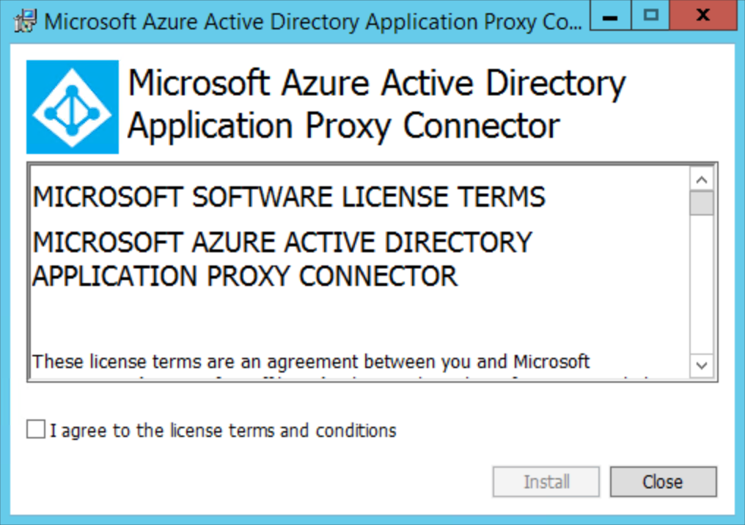
Task: Click the "APPLICATION PROXY CONNECTOR" license line
Action: pos(246,276)
